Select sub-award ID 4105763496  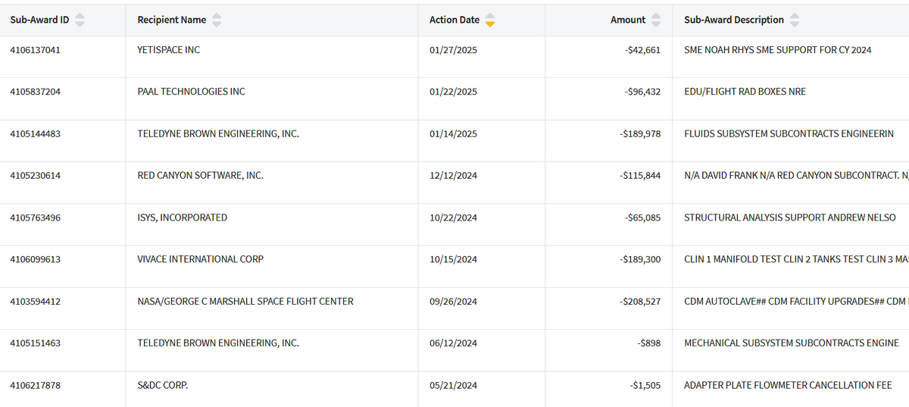pos(35,218)
